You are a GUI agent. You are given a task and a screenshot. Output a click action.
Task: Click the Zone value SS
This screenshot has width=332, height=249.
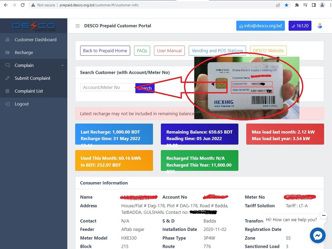click(288, 238)
